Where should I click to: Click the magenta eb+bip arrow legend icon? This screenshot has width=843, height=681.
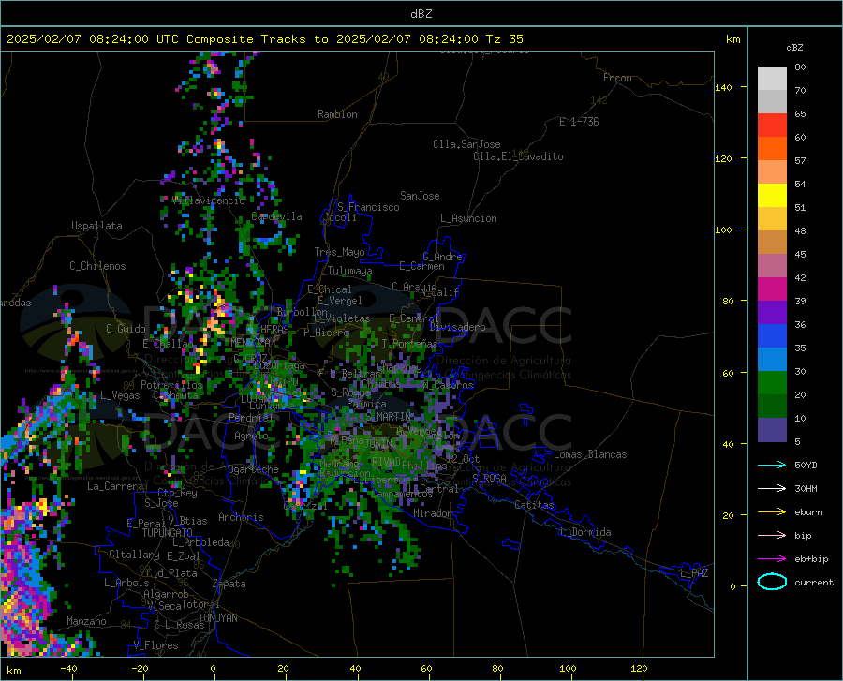[x=772, y=559]
